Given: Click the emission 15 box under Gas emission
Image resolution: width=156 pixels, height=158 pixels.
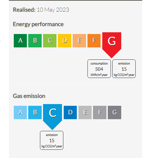Looking at the screenshot, I should point(52,140).
